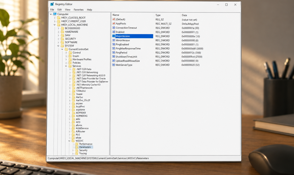Open the Favorites menu
This screenshot has width=294, height=175.
pos(79,10)
